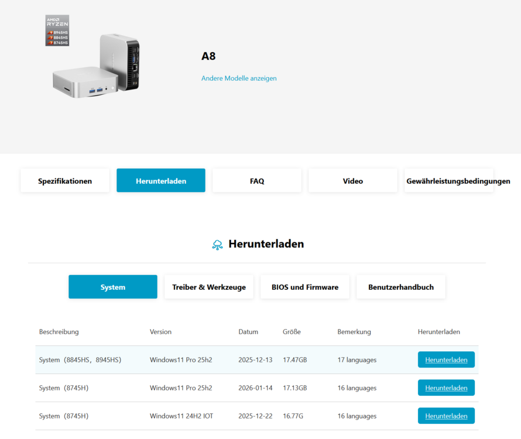This screenshot has height=439, width=521.
Task: Select the System download category
Action: click(x=113, y=287)
